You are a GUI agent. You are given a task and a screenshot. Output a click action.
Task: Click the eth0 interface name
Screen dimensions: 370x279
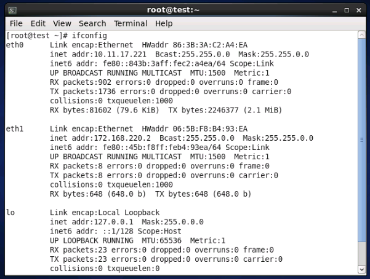(15, 45)
